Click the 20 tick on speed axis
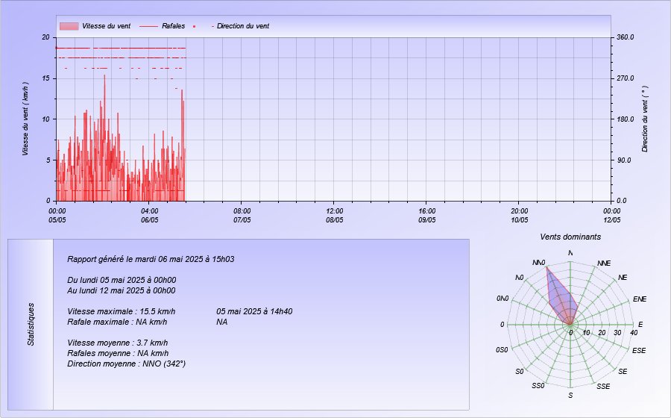 [45, 37]
